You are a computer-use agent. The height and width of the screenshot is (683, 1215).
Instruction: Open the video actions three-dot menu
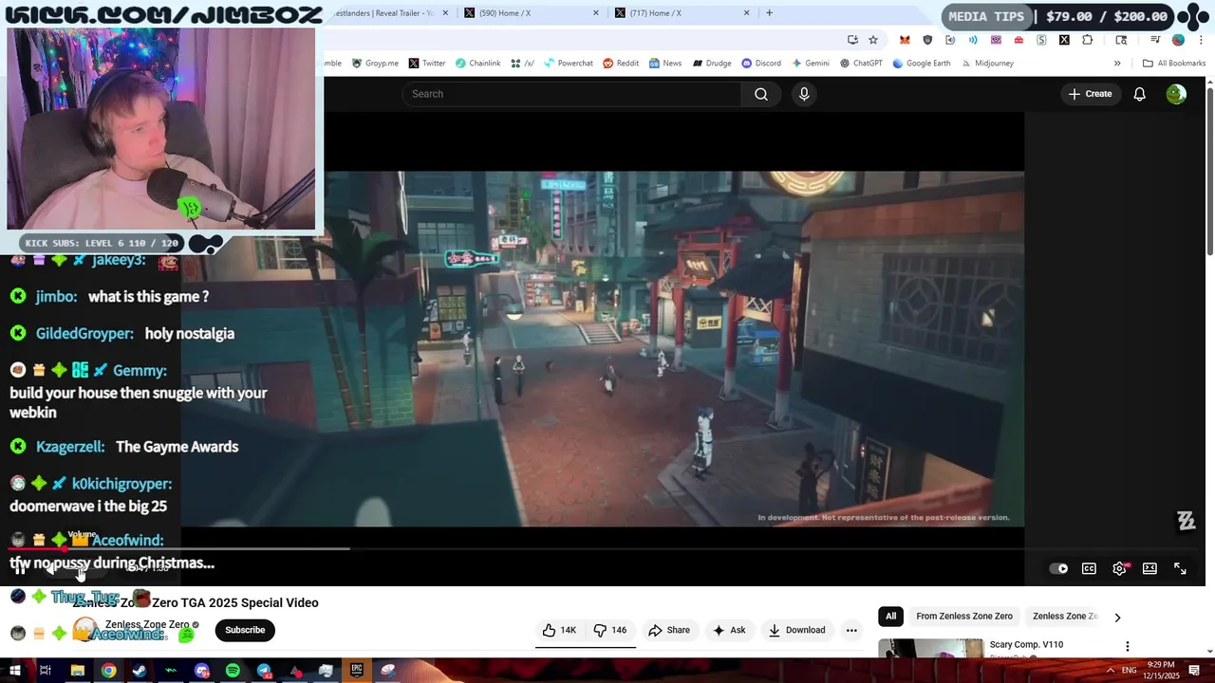[x=851, y=630]
